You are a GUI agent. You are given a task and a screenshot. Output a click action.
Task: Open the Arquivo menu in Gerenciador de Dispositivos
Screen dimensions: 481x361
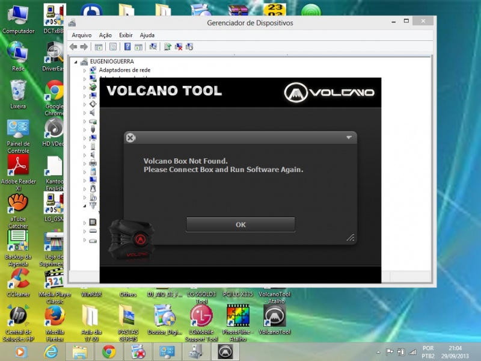click(x=82, y=35)
